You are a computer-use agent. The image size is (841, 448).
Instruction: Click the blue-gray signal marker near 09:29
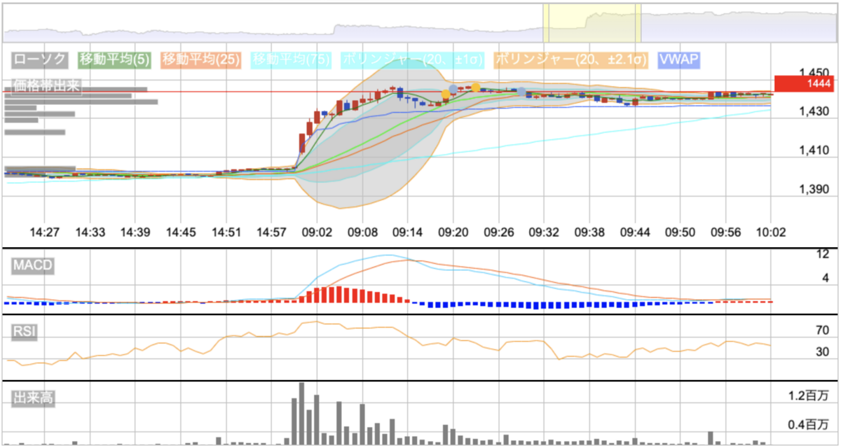click(x=521, y=92)
